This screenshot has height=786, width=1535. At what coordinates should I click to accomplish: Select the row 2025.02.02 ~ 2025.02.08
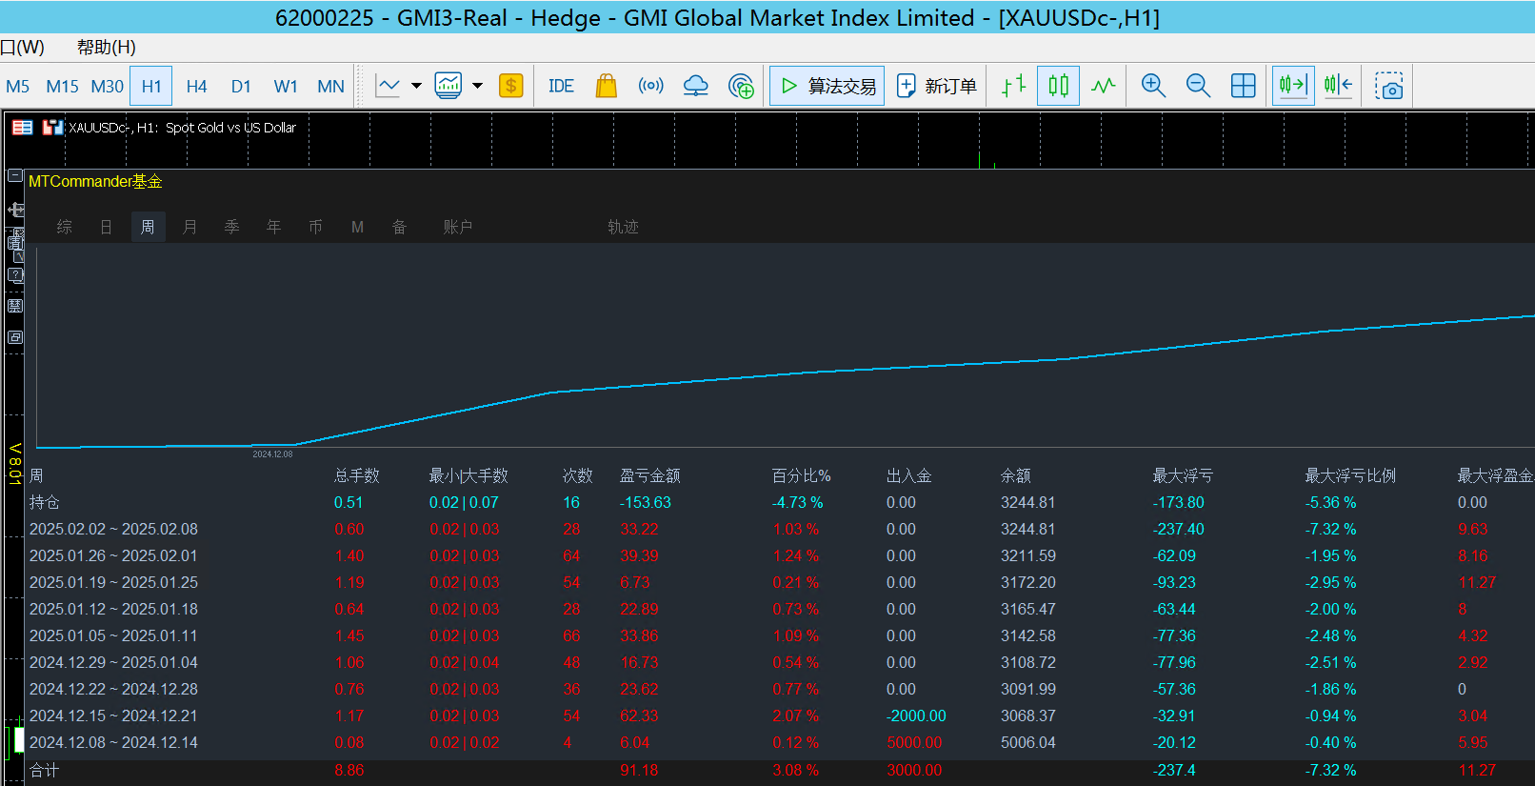click(113, 529)
